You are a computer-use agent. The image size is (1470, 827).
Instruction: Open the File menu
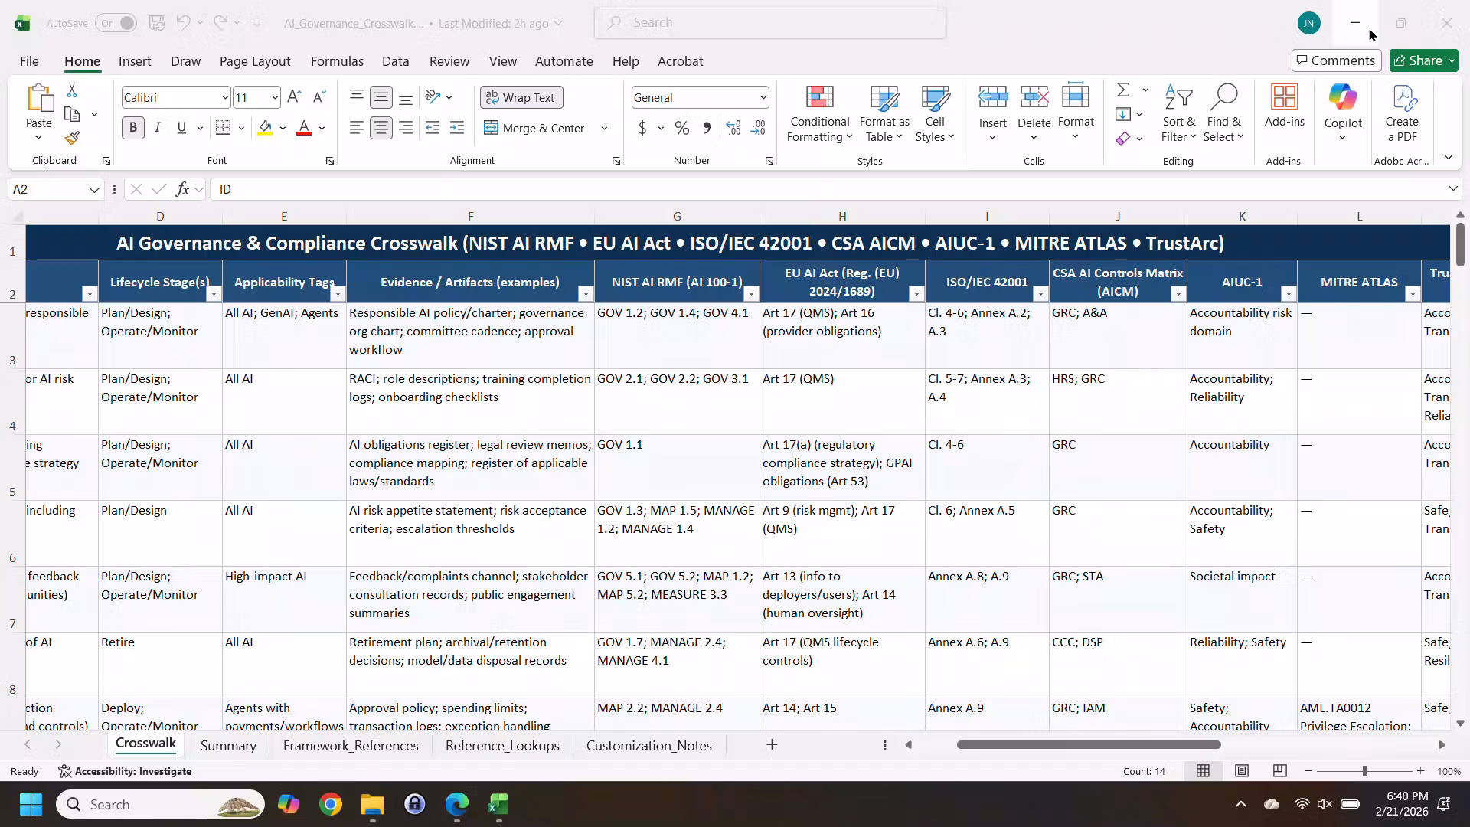[x=29, y=61]
